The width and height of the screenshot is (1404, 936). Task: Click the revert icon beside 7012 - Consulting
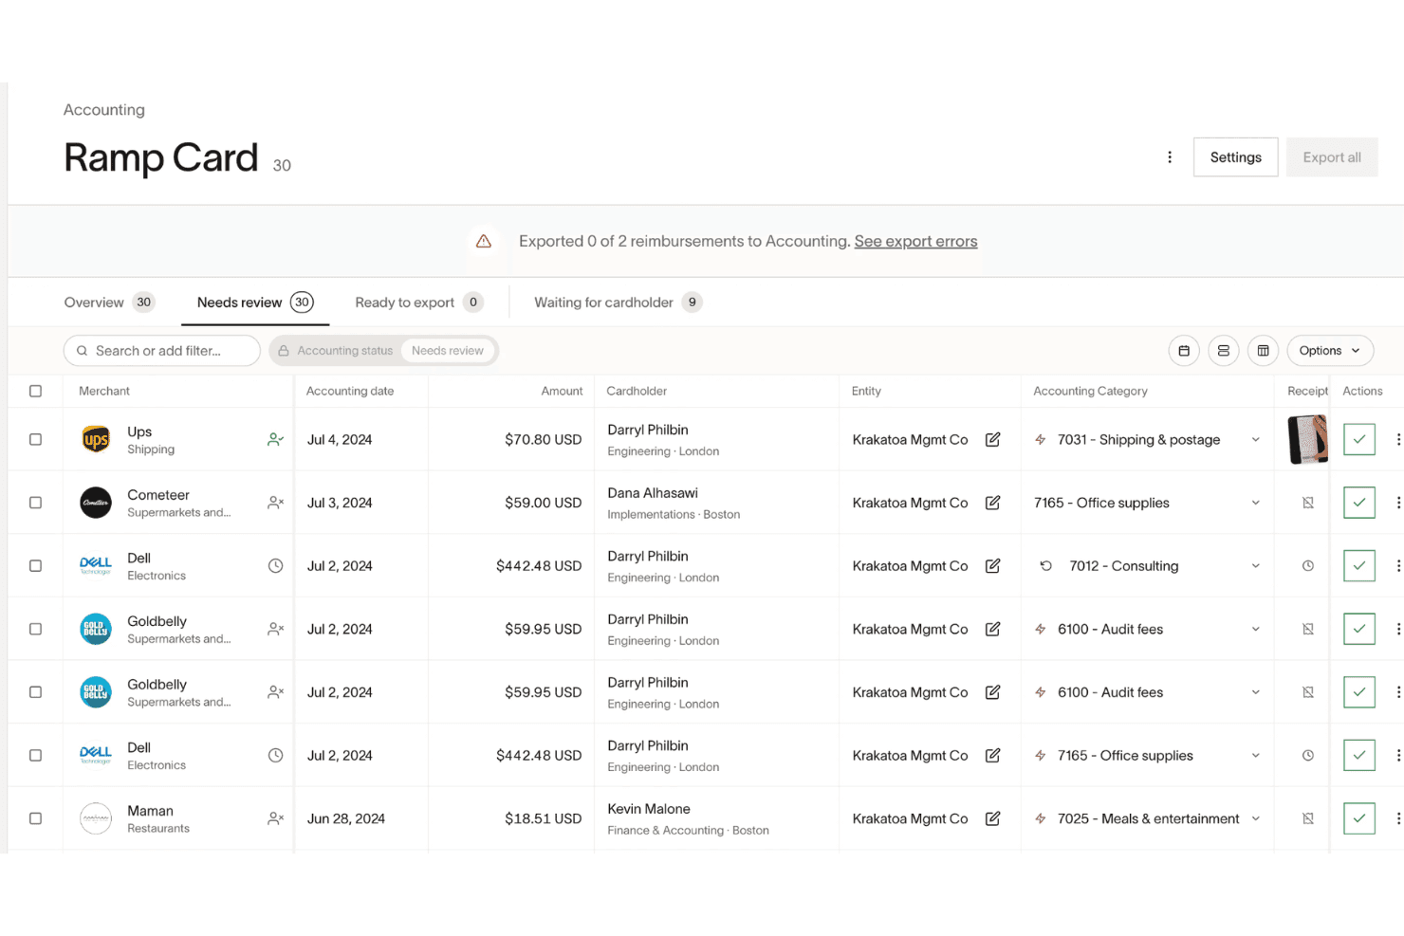click(1046, 566)
